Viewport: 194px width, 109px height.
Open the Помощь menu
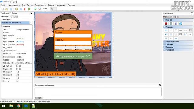[71, 5]
